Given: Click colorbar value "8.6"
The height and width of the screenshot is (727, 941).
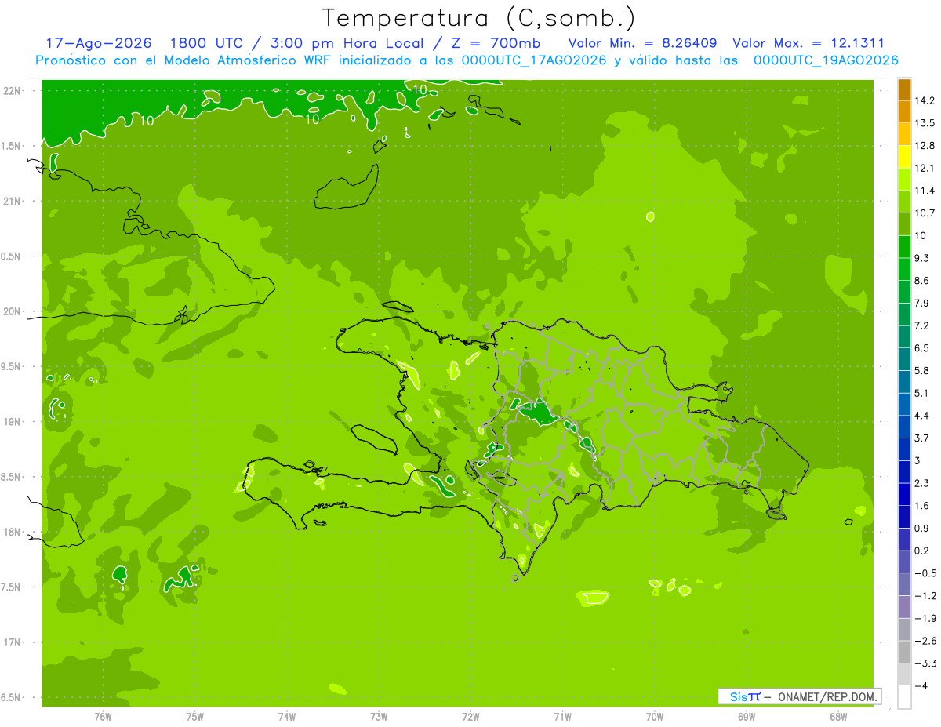Looking at the screenshot, I should tap(922, 281).
